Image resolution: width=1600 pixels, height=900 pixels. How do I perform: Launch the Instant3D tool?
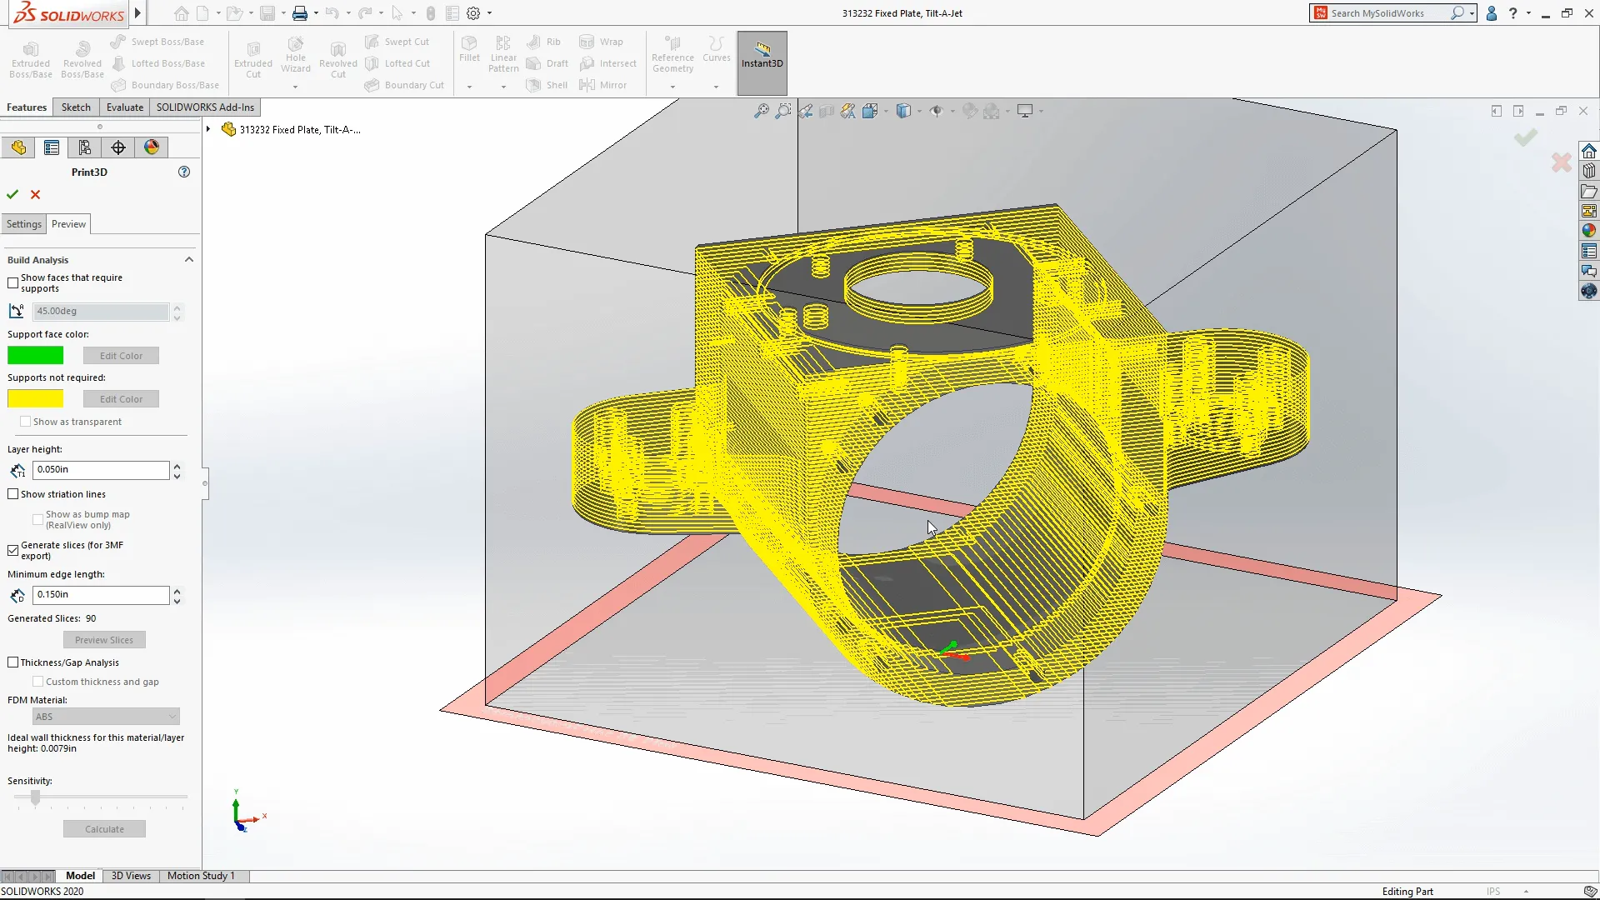point(761,62)
